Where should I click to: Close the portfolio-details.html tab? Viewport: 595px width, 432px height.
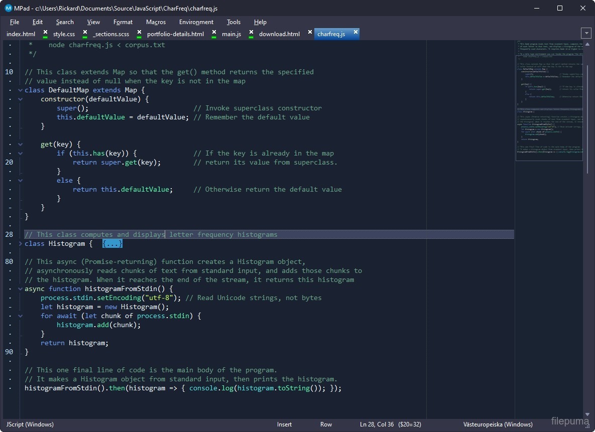pos(214,33)
